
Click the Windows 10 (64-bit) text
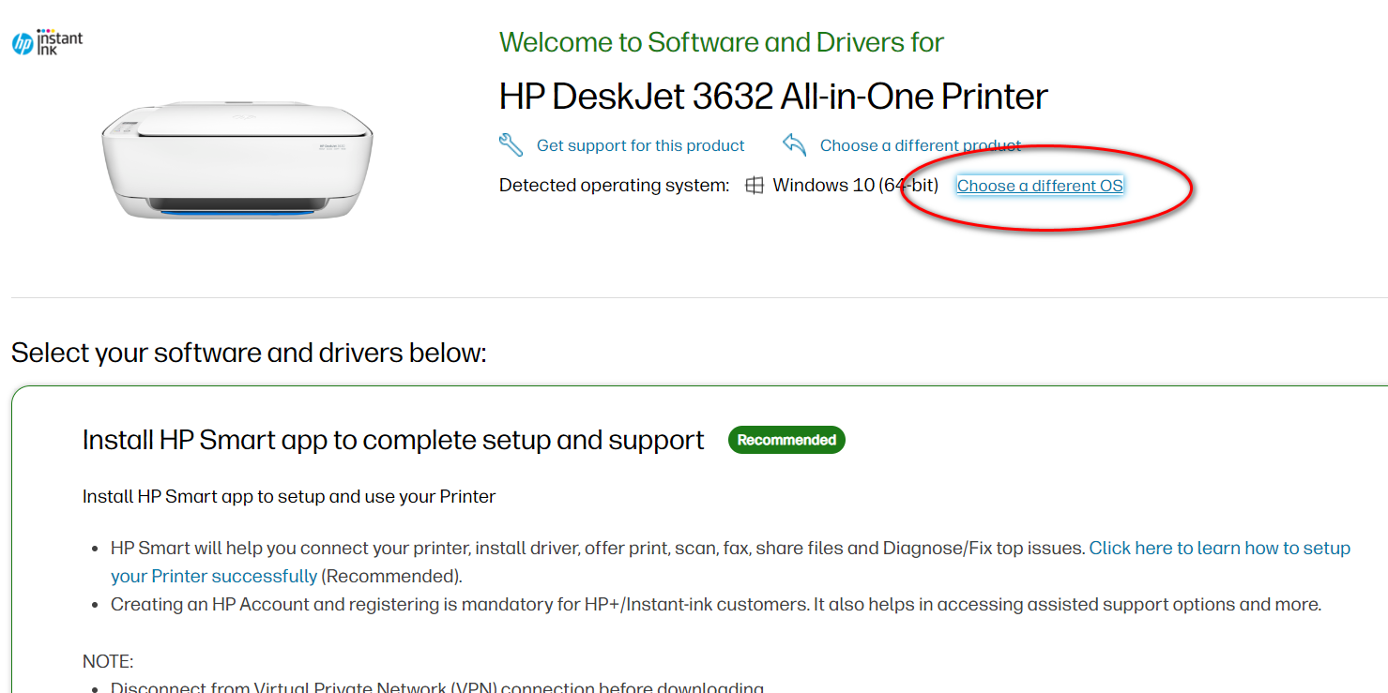coord(855,186)
